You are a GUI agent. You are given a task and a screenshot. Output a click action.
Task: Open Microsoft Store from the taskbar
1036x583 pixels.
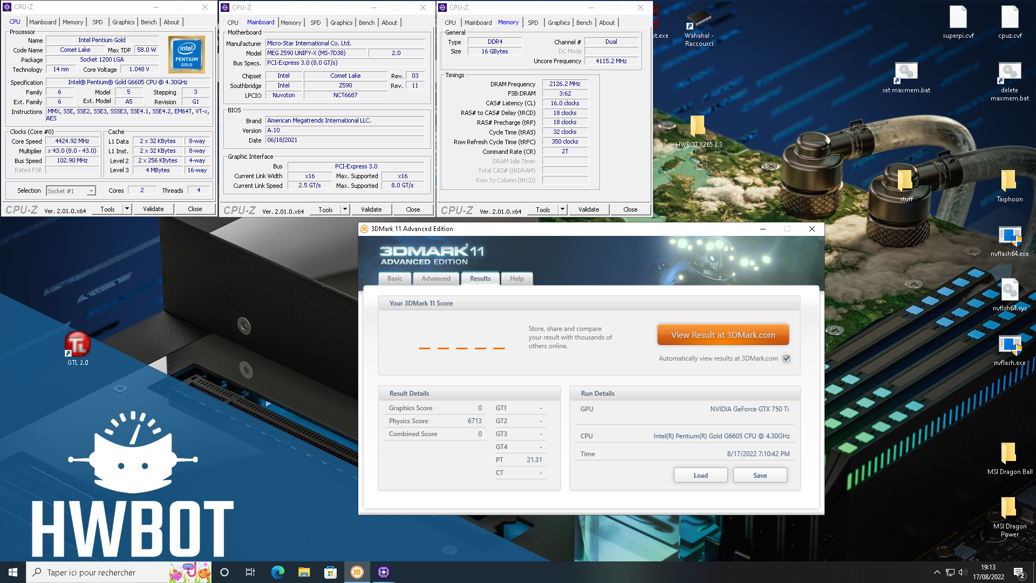pos(330,572)
